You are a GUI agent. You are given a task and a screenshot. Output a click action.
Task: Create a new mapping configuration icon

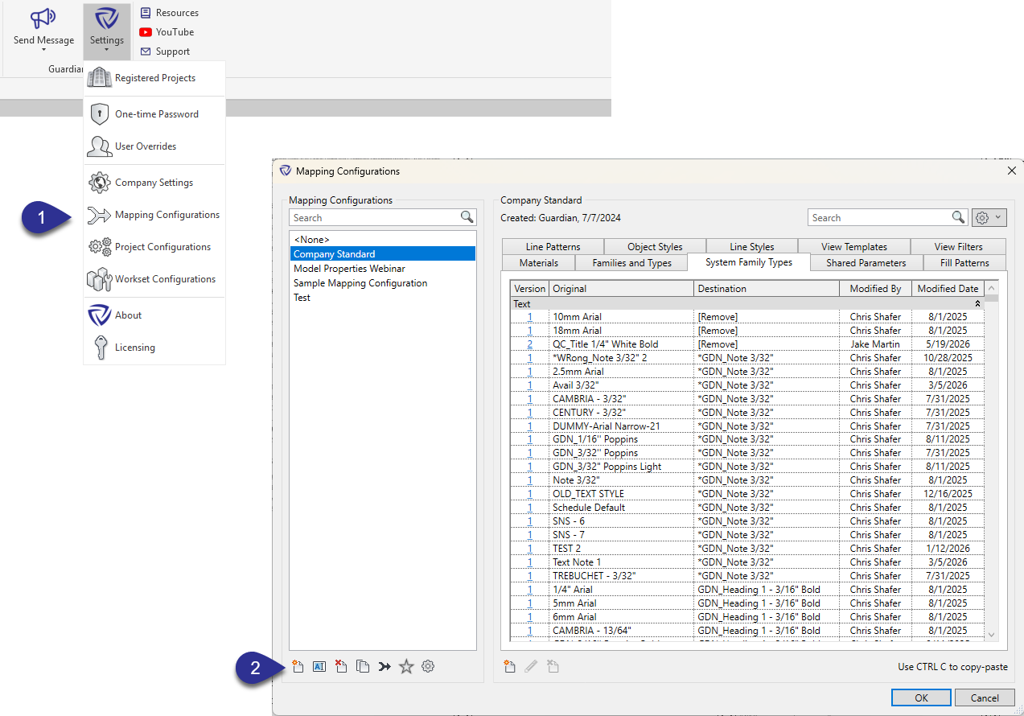point(298,666)
